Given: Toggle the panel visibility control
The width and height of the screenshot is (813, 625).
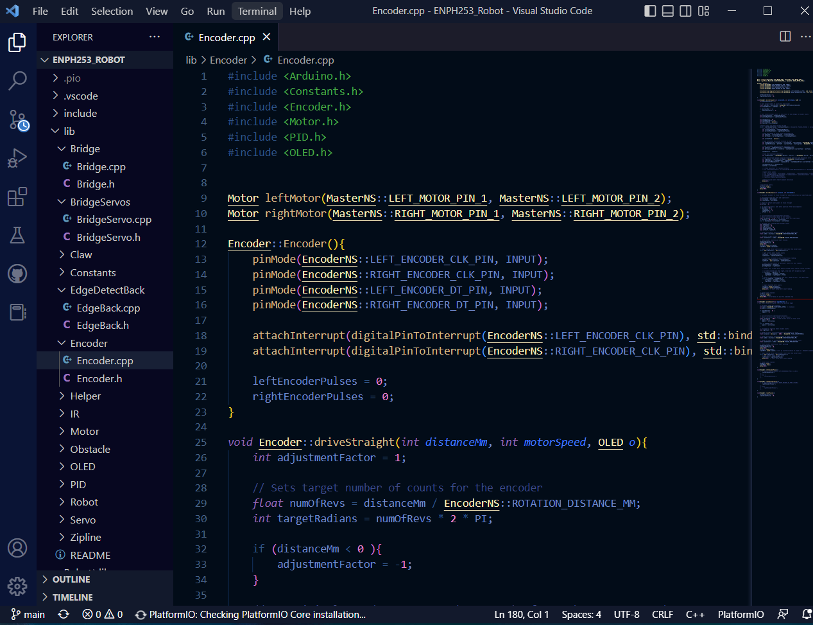Looking at the screenshot, I should click(667, 11).
